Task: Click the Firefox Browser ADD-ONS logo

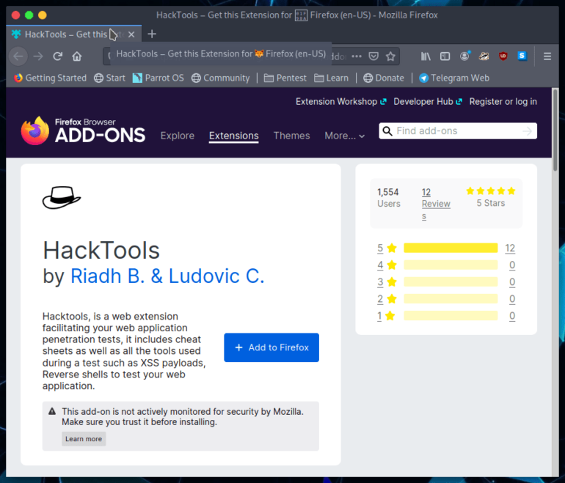Action: (x=83, y=130)
